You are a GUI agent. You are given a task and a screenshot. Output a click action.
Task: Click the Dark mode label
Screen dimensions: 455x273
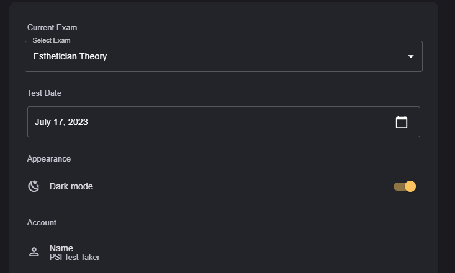click(x=71, y=186)
